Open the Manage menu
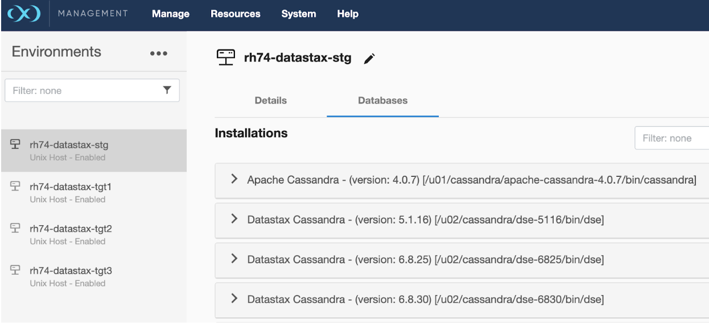Image resolution: width=709 pixels, height=323 pixels. coord(171,14)
